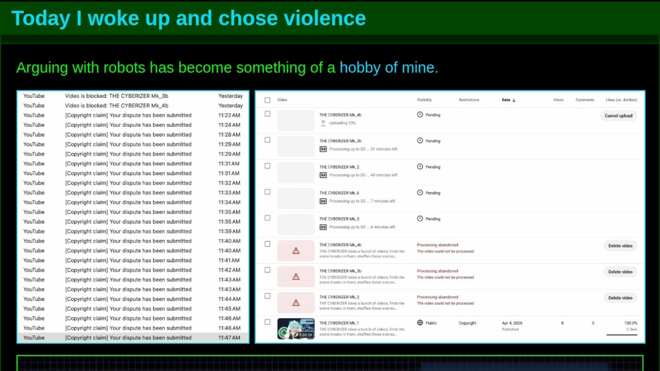Click 'Processing abandoned' status for Mk_3b
The width and height of the screenshot is (660, 371).
(x=437, y=271)
